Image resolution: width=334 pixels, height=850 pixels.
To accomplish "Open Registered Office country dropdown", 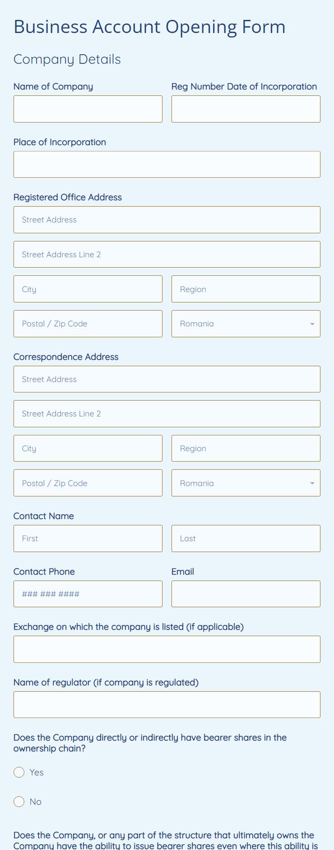I will (246, 324).
